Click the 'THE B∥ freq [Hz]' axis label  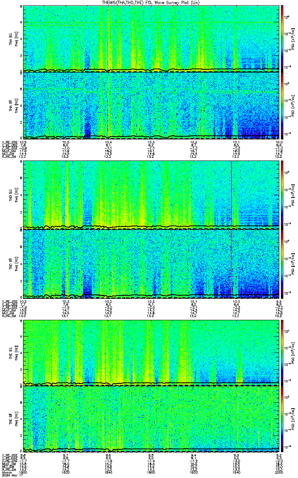click(x=13, y=419)
